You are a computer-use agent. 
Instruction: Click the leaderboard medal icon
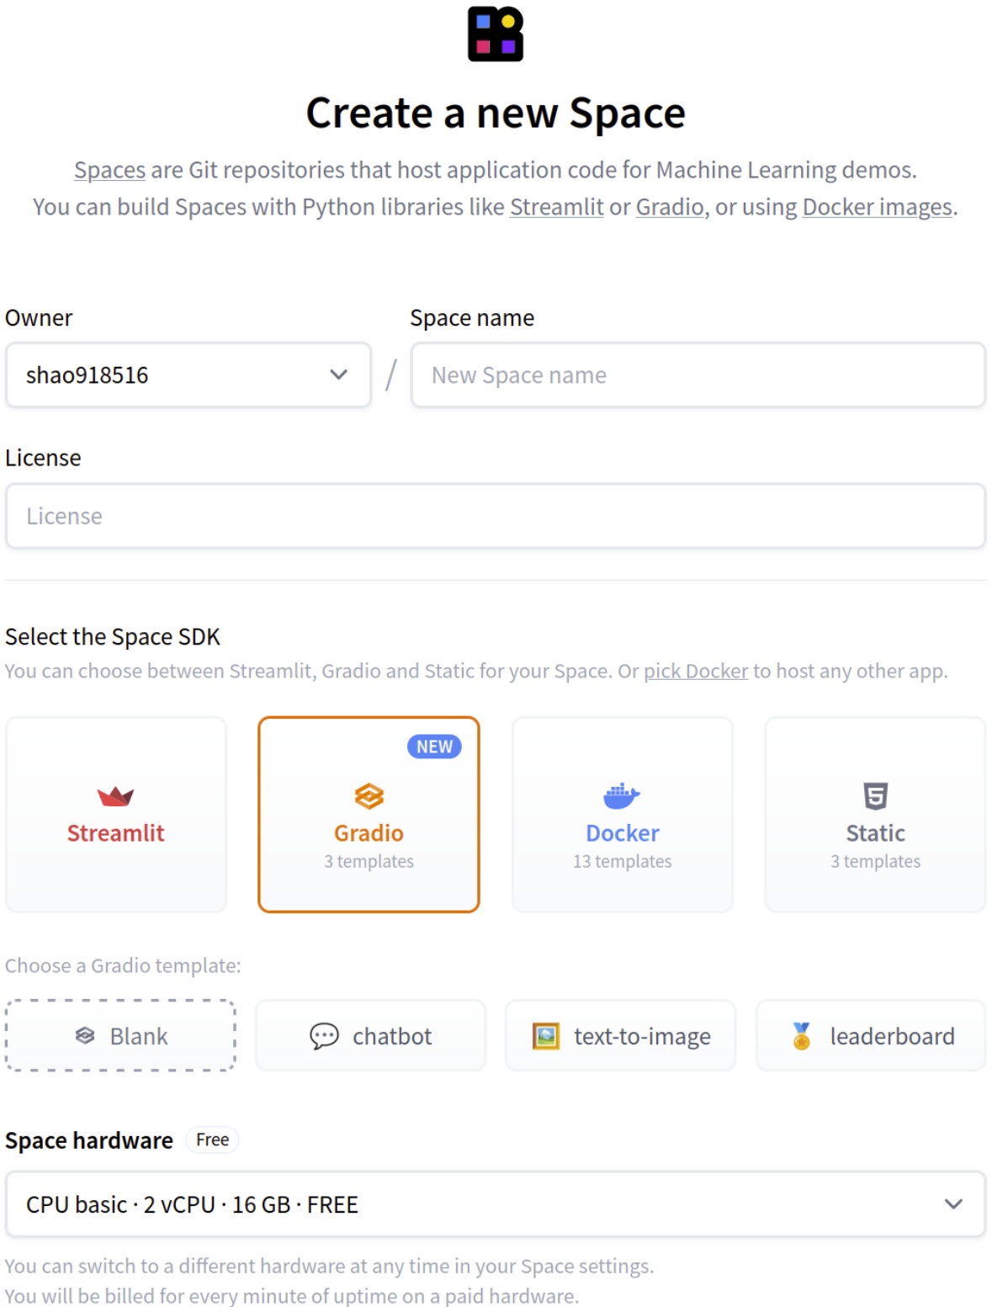(x=802, y=1036)
